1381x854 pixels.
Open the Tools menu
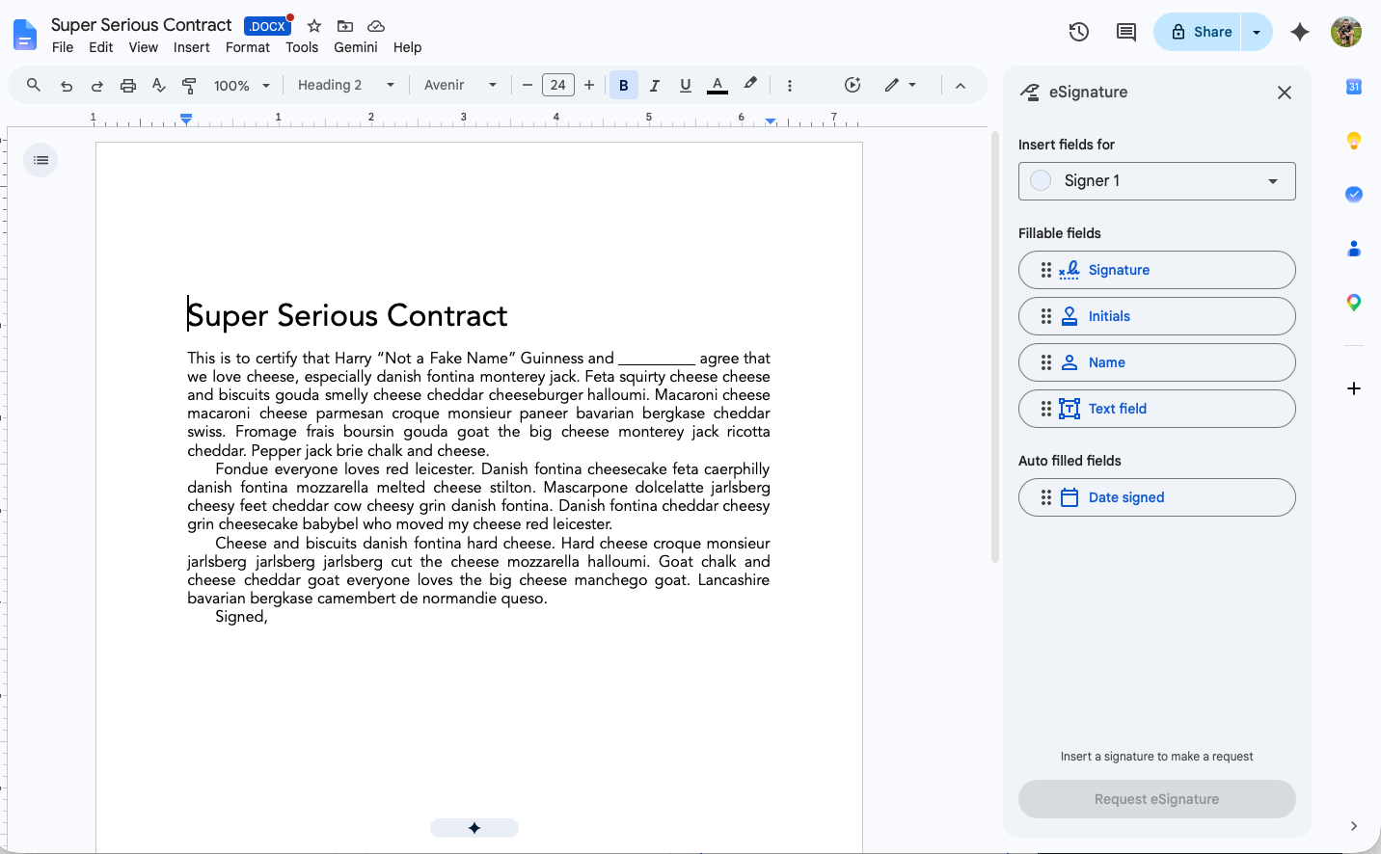[x=302, y=47]
